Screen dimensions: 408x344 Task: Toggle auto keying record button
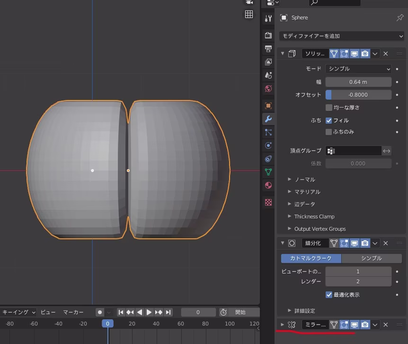[100, 312]
